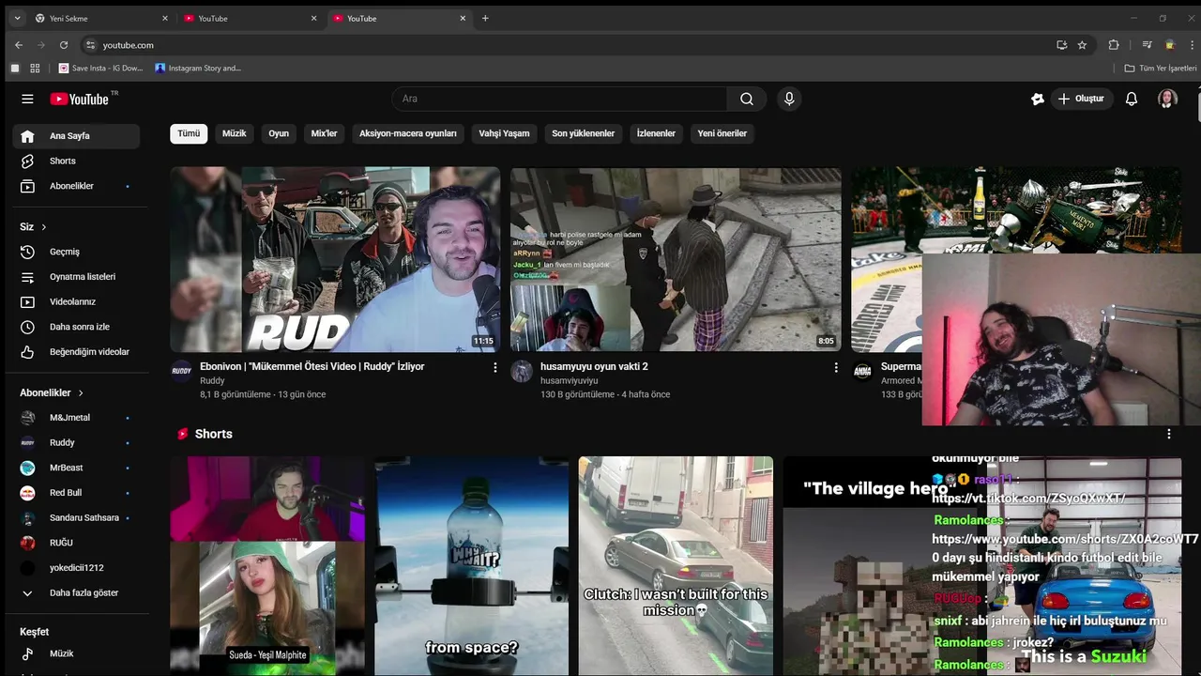Open browser extensions puzzle icon

point(1114,45)
